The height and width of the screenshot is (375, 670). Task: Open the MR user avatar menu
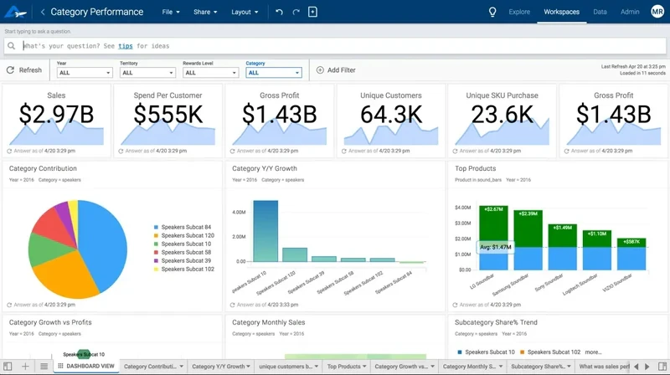tap(657, 12)
